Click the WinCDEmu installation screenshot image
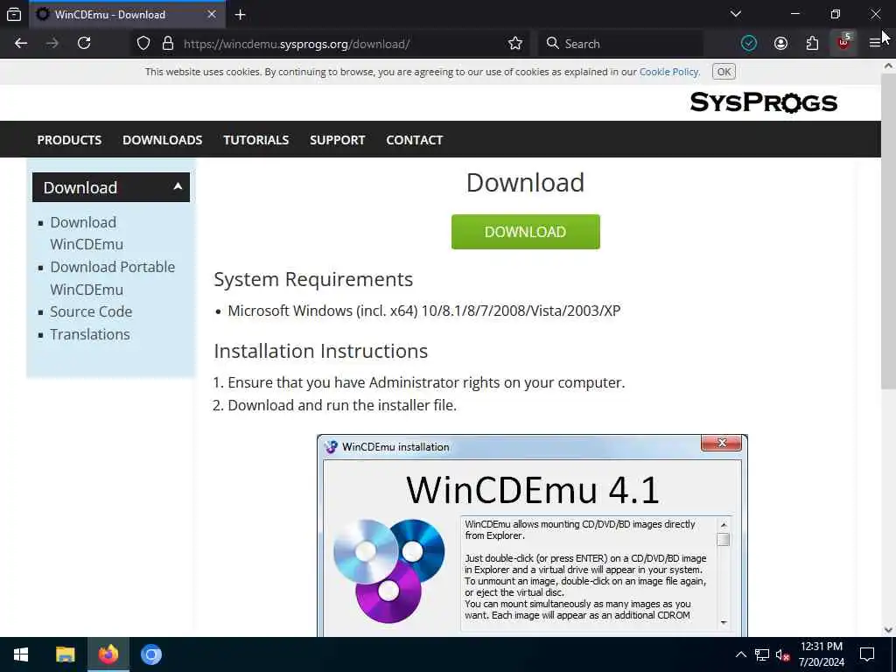Image resolution: width=896 pixels, height=672 pixels. (532, 535)
